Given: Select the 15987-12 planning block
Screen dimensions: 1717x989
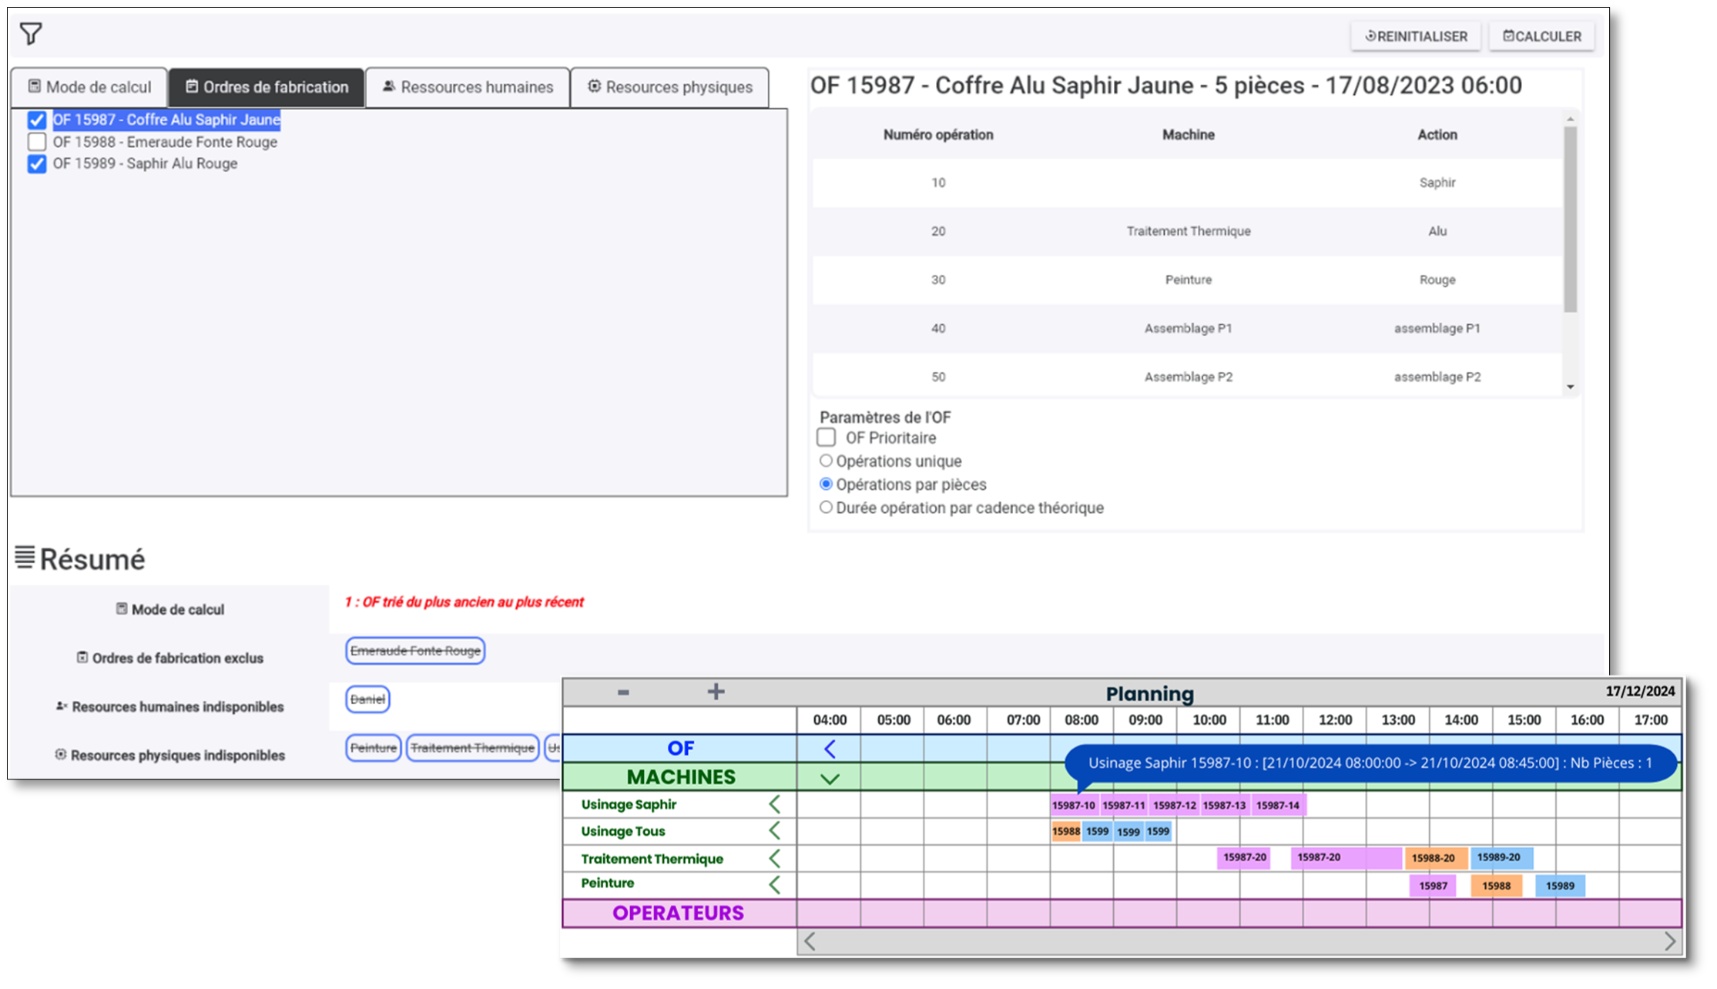Looking at the screenshot, I should pos(1174,806).
